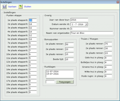Click the Jaar van deze tour field
120x101 pixels.
(x=79, y=20)
